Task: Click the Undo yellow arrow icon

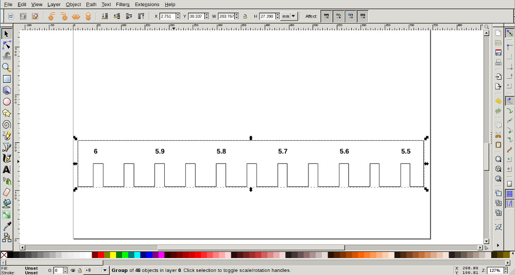Action: [x=498, y=101]
